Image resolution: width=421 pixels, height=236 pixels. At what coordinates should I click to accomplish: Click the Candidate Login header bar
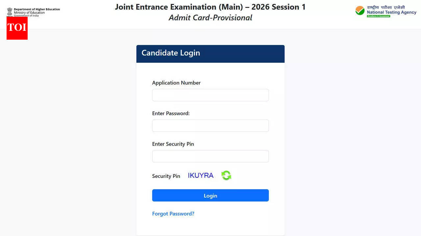click(210, 53)
